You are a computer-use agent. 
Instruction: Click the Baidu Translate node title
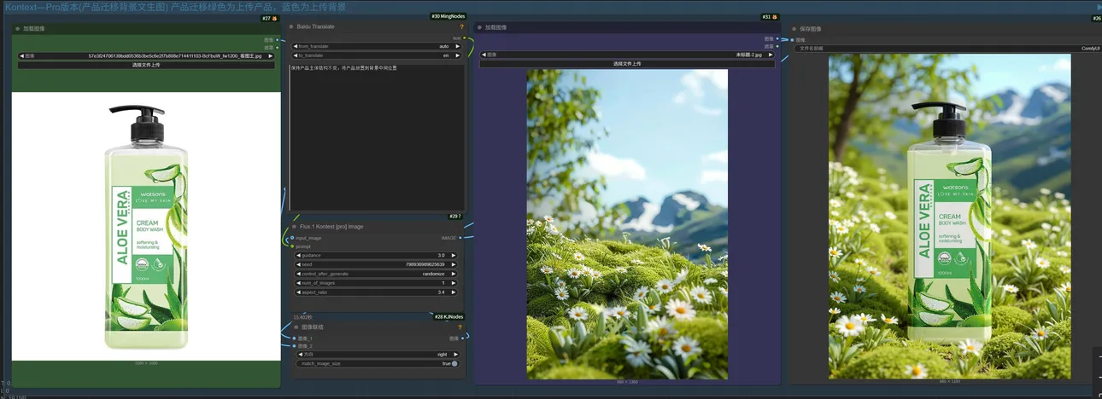(x=315, y=26)
